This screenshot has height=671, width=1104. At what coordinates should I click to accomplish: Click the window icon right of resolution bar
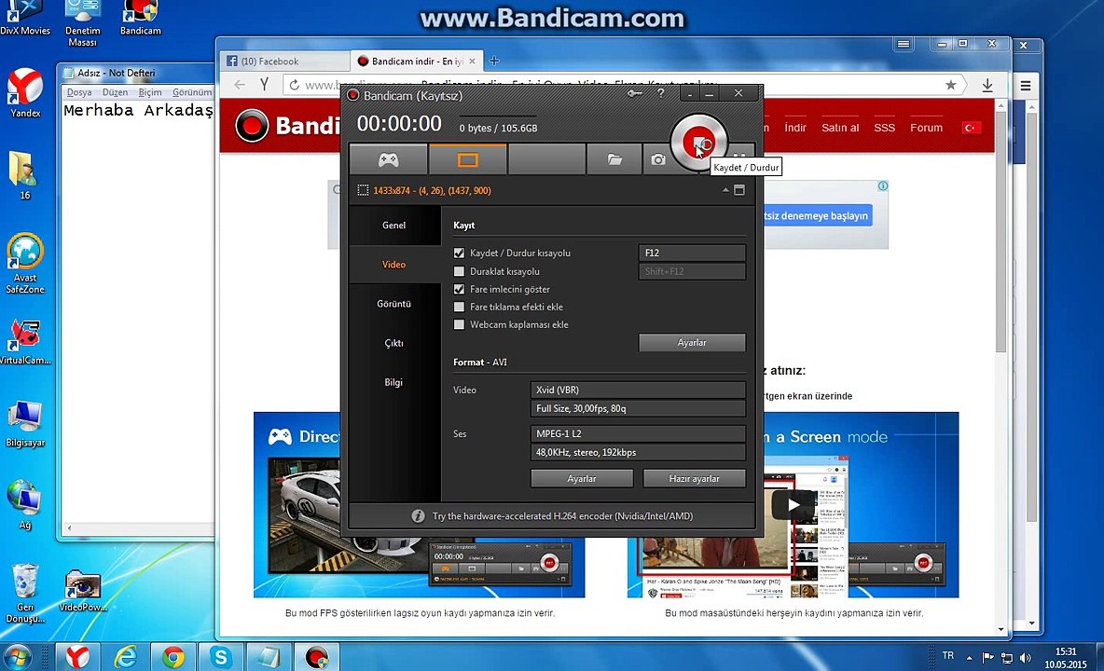(x=739, y=190)
